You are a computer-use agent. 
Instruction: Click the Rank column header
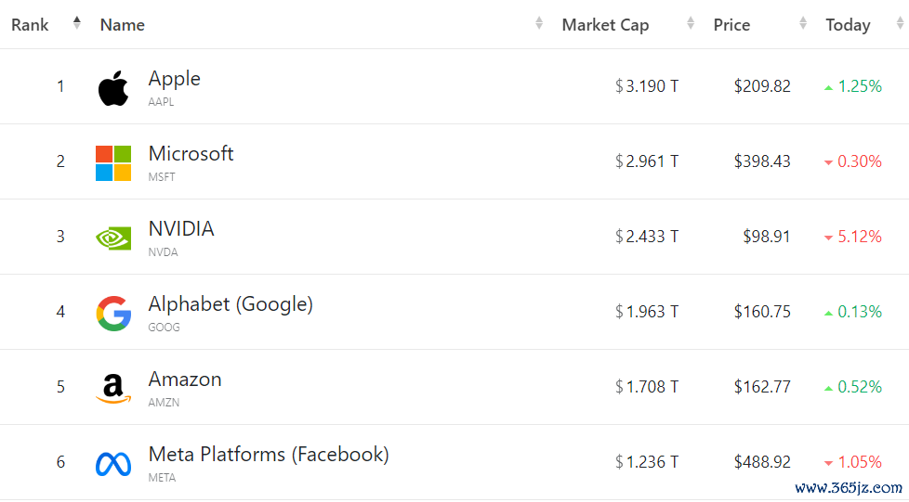tap(30, 25)
